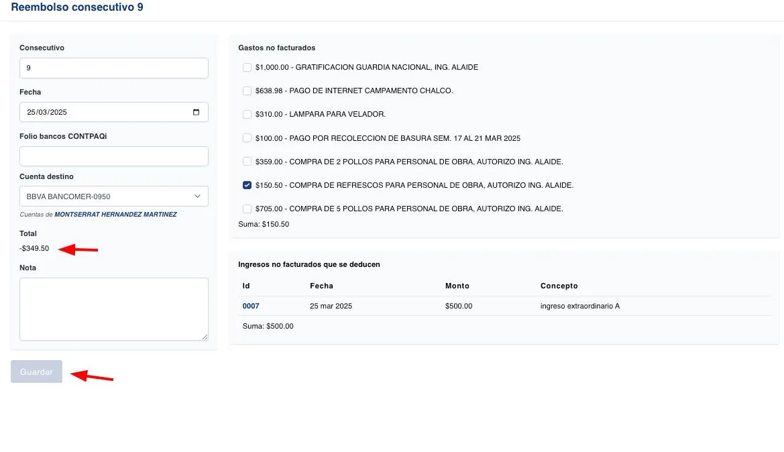784x452 pixels.
Task: Open income record 0007 link
Action: (x=251, y=306)
